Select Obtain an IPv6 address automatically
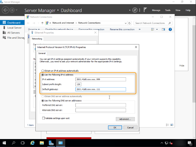This screenshot has width=196, height=147. (x=43, y=71)
